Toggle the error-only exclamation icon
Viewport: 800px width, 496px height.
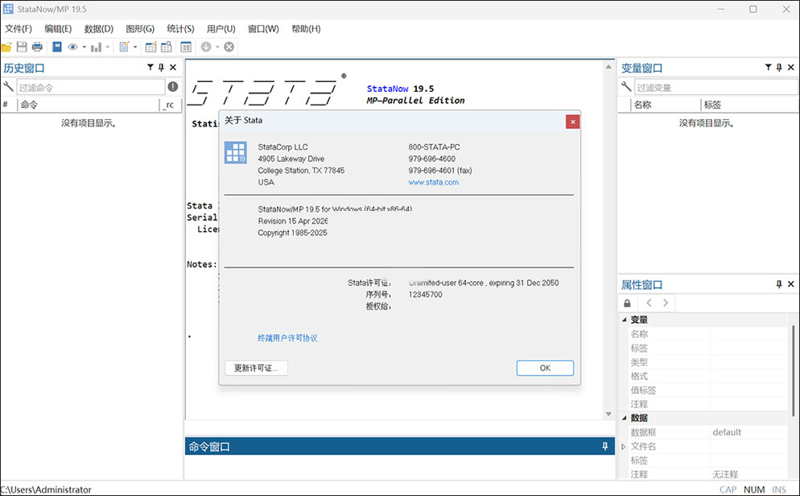tap(173, 87)
